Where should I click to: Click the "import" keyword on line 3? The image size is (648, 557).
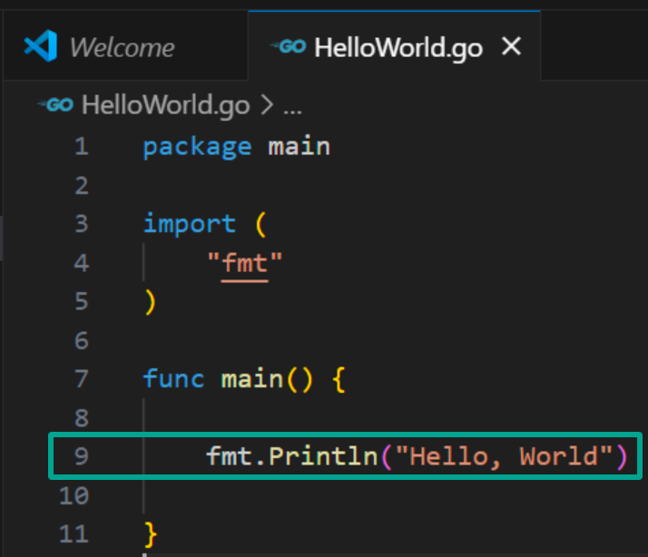(x=190, y=224)
